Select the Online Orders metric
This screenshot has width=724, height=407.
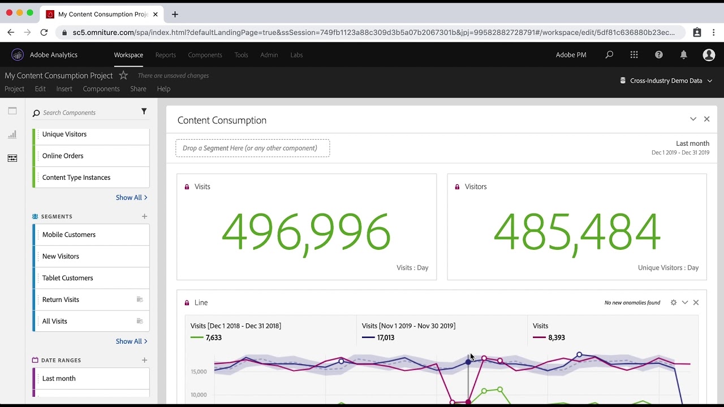(91, 156)
